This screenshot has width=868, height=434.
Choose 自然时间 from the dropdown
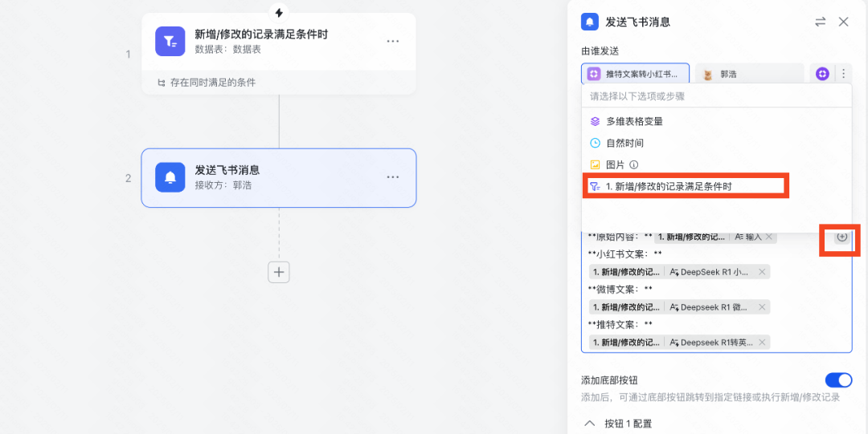point(716,143)
